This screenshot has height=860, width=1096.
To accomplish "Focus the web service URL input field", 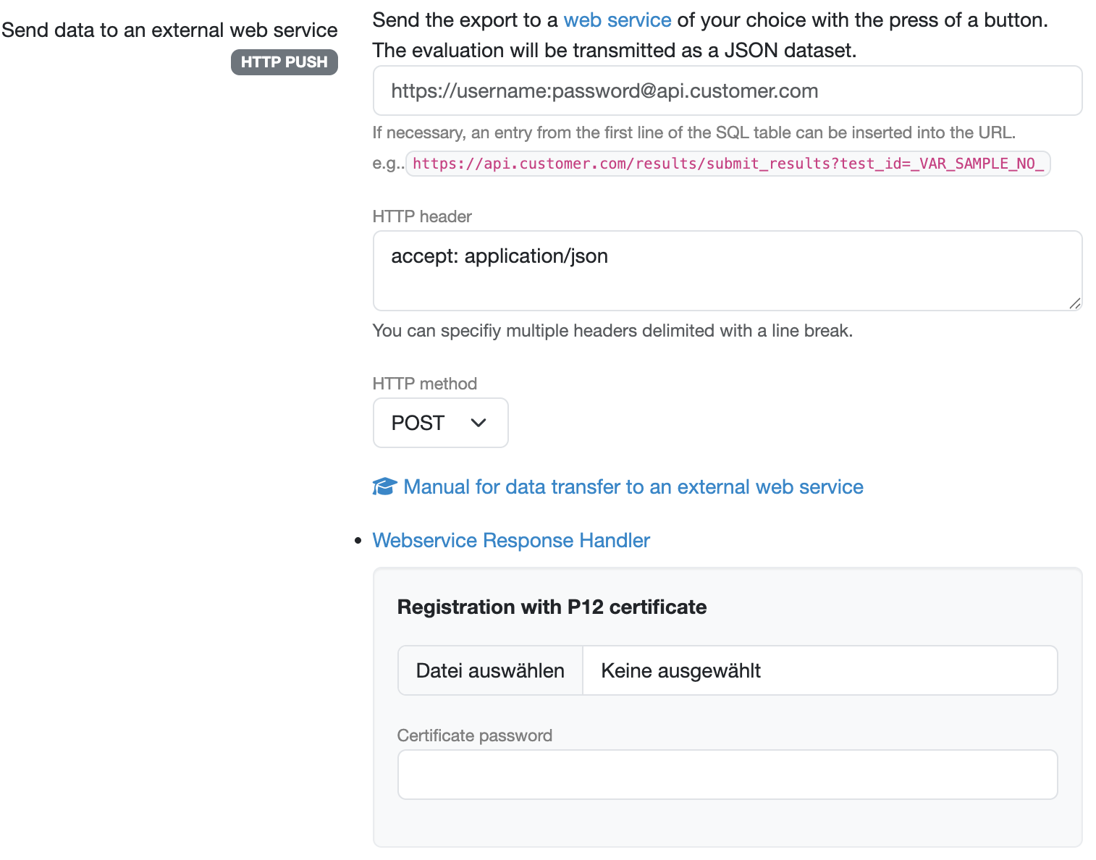I will tap(727, 91).
